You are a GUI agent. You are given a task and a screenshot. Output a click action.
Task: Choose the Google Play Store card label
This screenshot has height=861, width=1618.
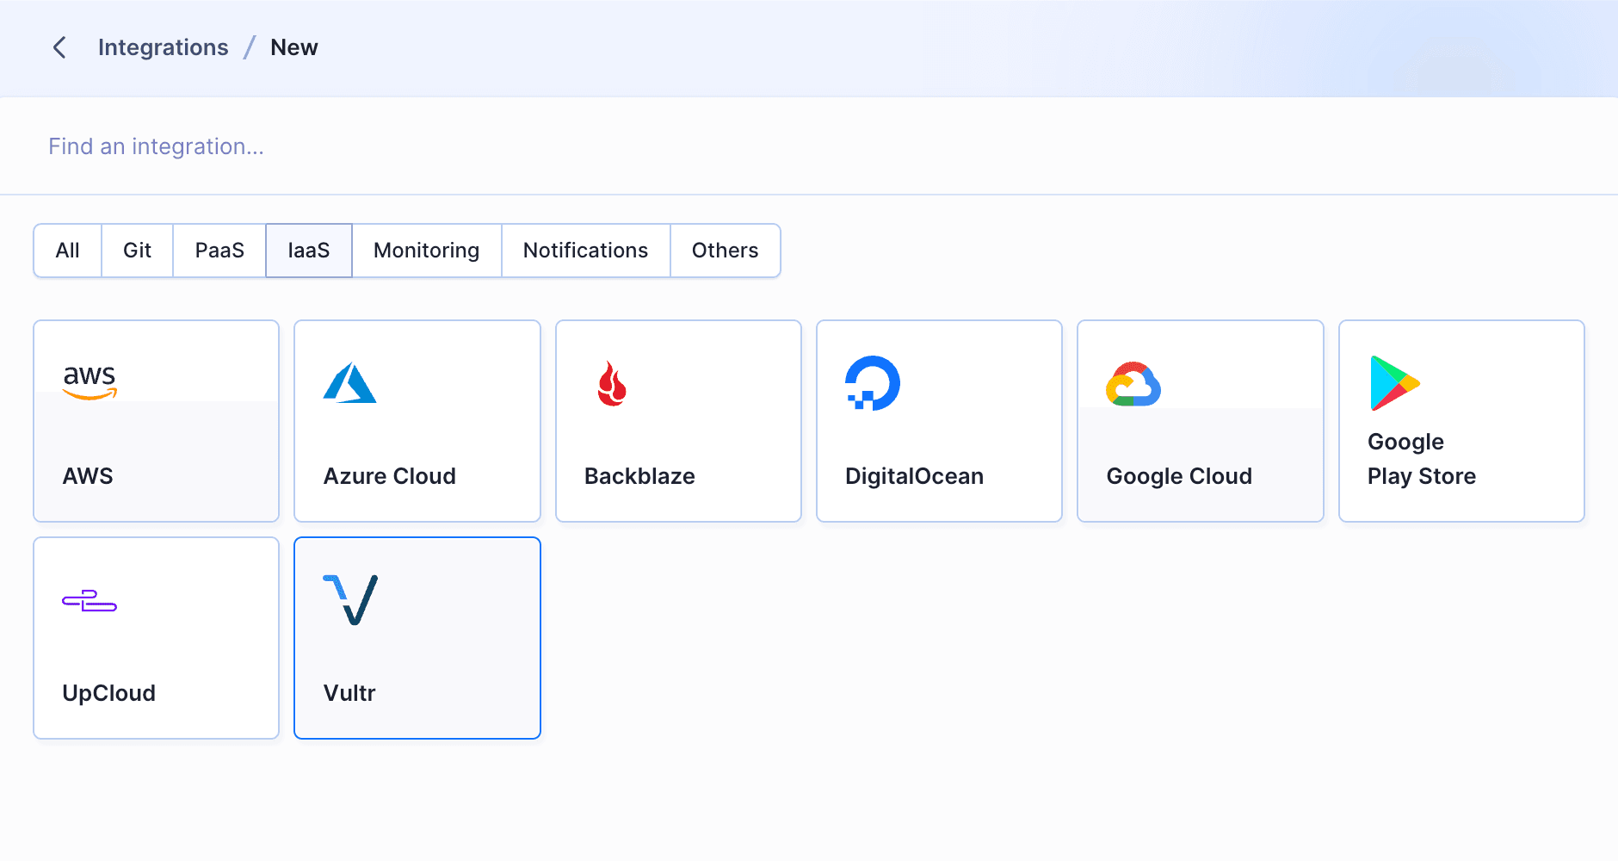tap(1422, 459)
